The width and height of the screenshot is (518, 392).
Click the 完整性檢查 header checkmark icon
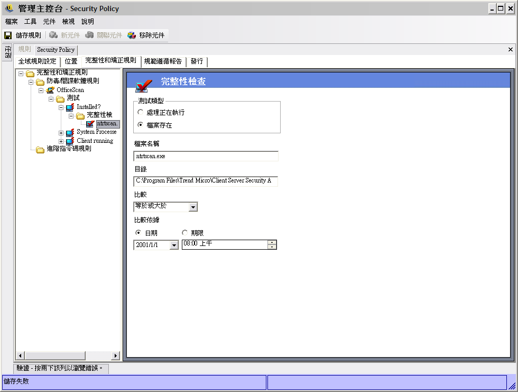144,85
